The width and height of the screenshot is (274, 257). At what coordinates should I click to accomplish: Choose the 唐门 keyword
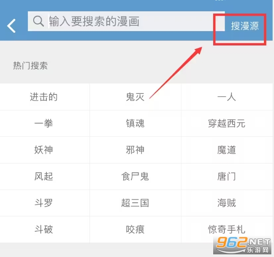tap(227, 177)
